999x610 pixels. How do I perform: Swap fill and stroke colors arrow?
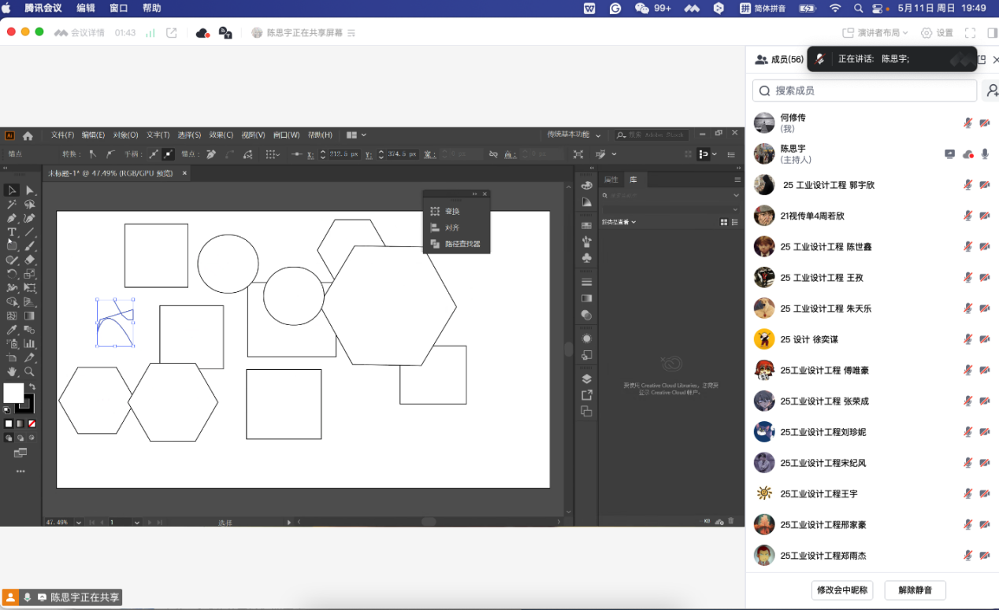tap(32, 386)
